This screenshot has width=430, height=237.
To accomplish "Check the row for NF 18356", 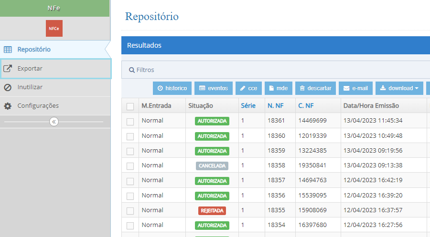I will 130,196.
